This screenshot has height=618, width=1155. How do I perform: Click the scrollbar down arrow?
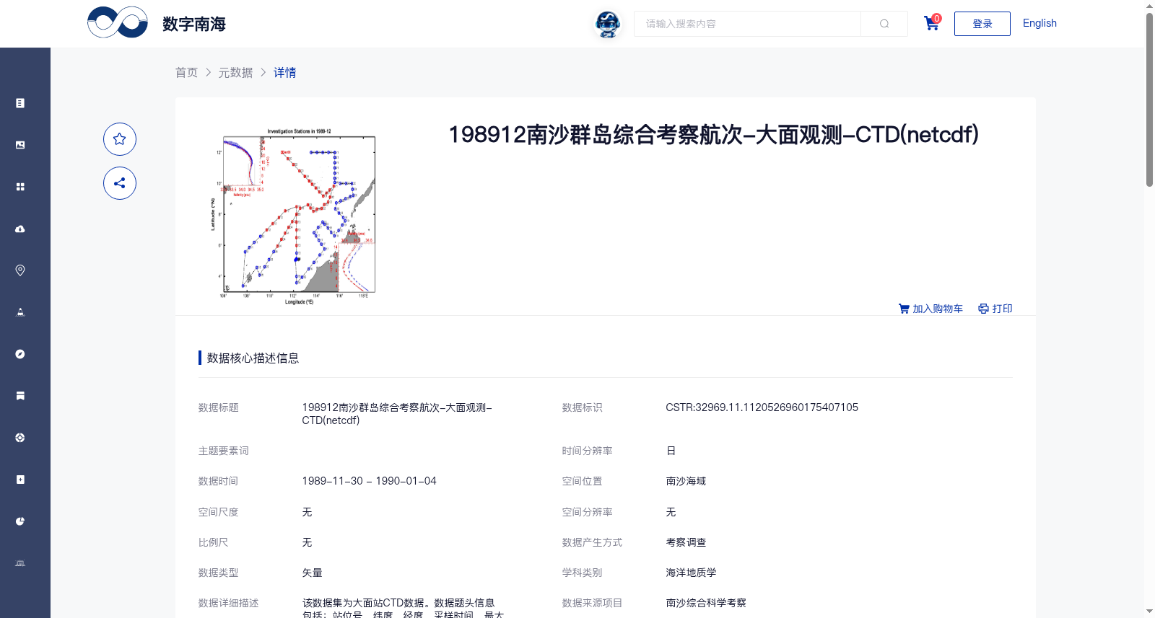(x=1149, y=612)
